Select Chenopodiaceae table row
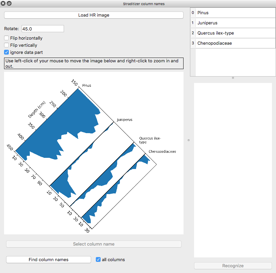Screen dimensions: 276x273 tap(235, 43)
